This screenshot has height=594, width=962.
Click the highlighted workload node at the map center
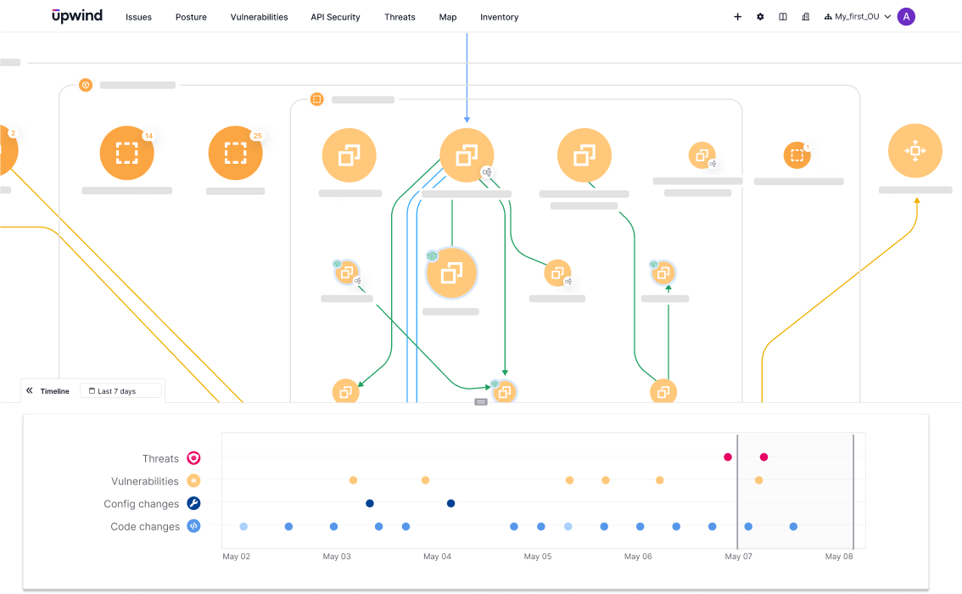(x=451, y=273)
